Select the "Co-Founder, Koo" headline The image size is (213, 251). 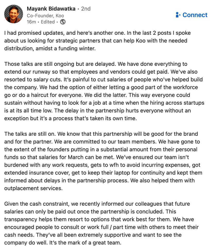pyautogui.click(x=45, y=15)
